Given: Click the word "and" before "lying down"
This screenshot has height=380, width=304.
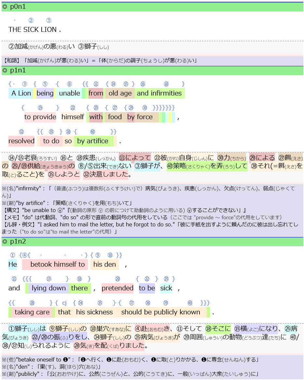Looking at the screenshot, I should tap(14, 288).
